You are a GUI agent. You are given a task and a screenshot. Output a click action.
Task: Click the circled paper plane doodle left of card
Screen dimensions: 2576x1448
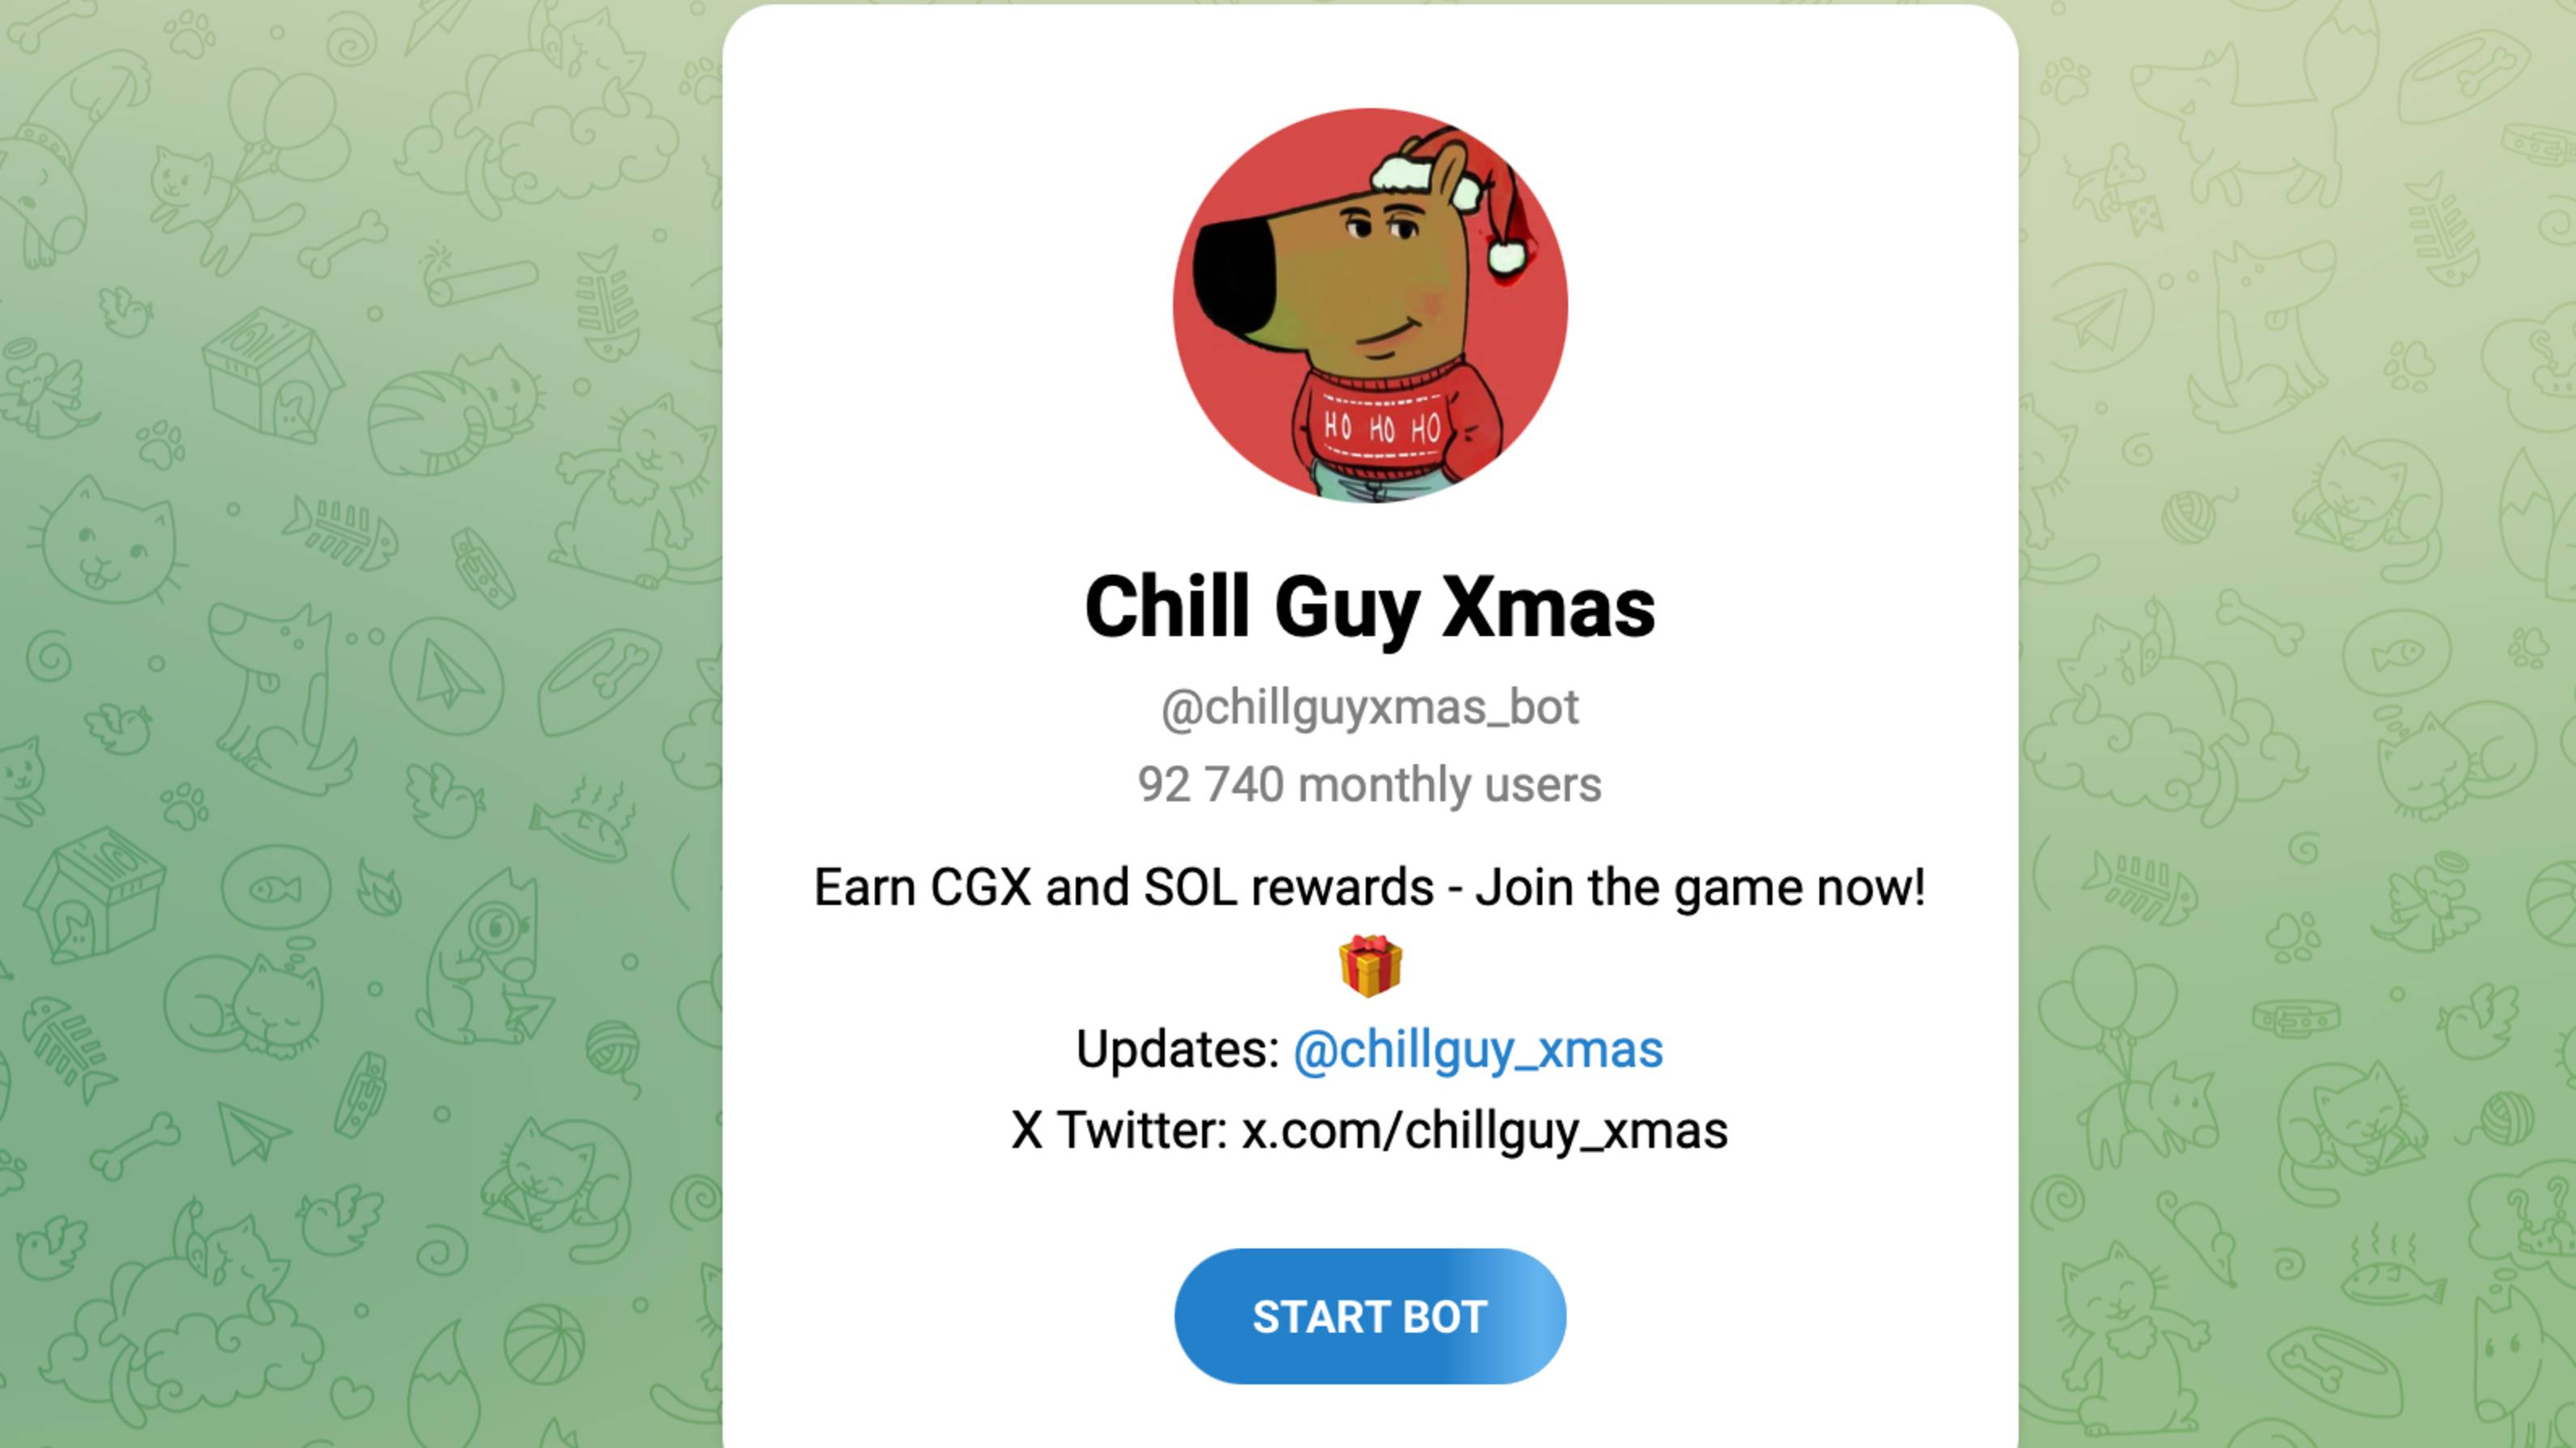(x=446, y=676)
